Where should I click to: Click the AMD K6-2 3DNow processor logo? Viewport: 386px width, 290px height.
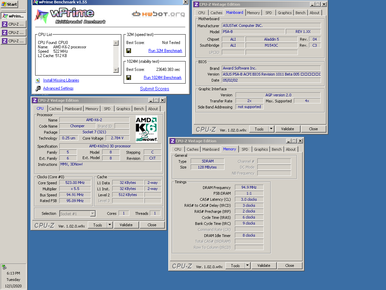146,129
